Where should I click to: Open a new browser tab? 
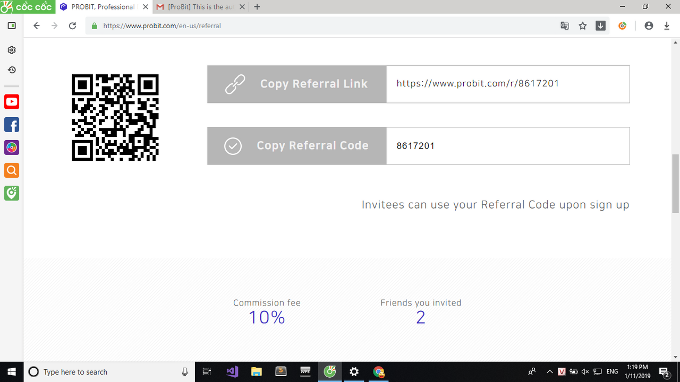257,7
